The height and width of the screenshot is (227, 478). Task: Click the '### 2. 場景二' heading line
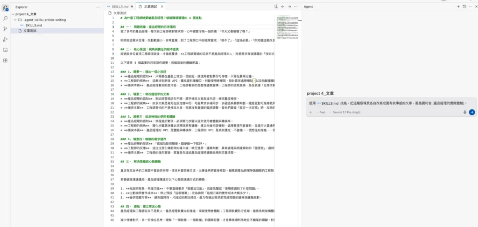pyautogui.click(x=145, y=94)
